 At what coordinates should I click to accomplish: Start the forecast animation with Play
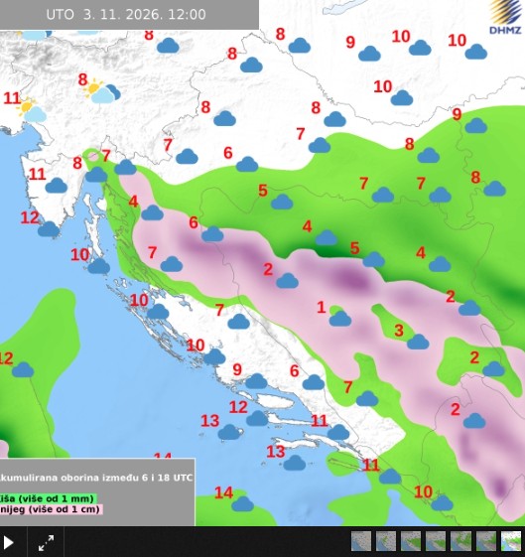click(8, 543)
